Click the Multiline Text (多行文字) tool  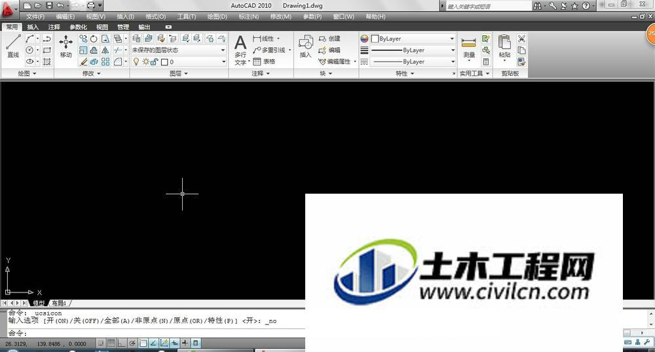pos(240,50)
